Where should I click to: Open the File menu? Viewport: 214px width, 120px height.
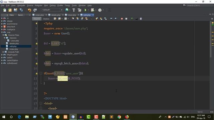point(2,5)
